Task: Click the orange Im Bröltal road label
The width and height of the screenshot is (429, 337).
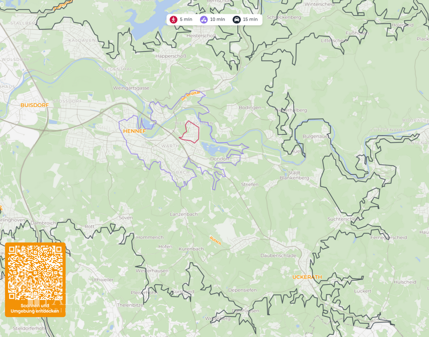Action: pos(190,95)
